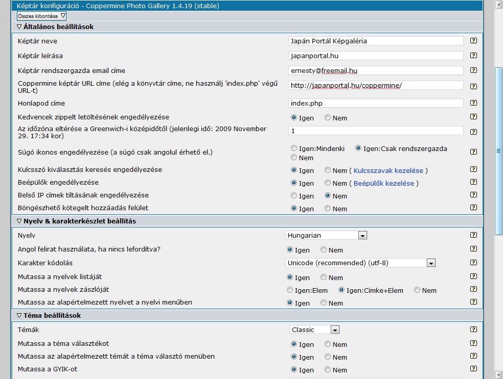Select Nem for Mutassa a nyelvek listáját
503x379 pixels.
(x=324, y=277)
